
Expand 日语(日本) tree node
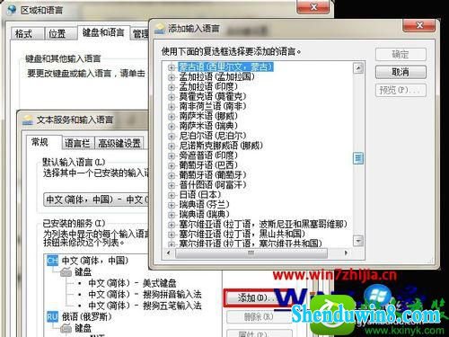point(172,195)
